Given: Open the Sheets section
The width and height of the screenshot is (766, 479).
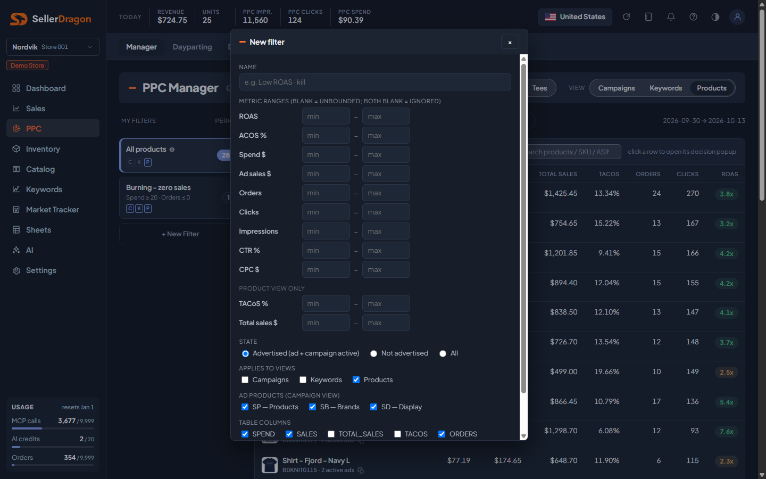Looking at the screenshot, I should tap(53, 230).
